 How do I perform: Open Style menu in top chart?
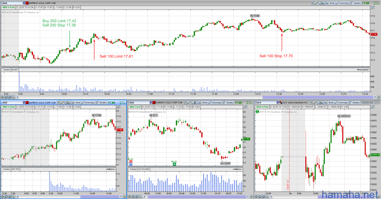(x=330, y=3)
